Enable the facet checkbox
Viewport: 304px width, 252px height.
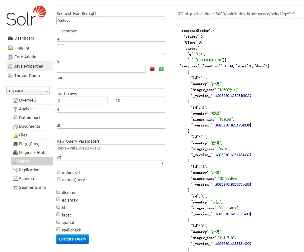tap(58, 214)
